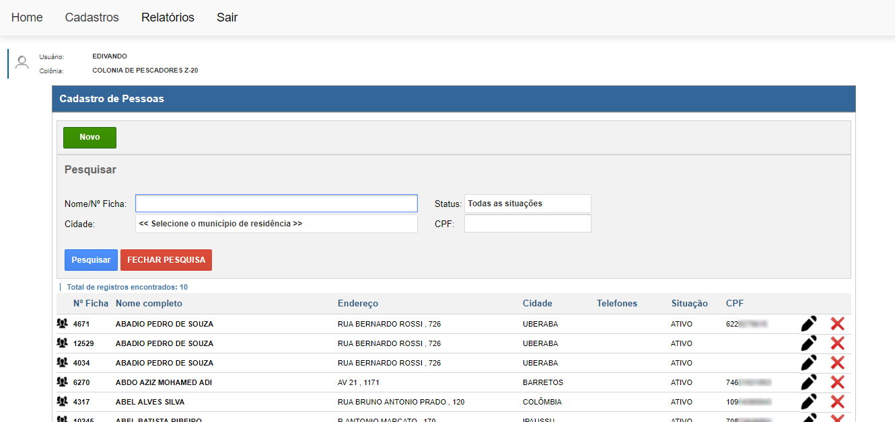Click Sair to log out
The image size is (895, 422).
point(227,17)
